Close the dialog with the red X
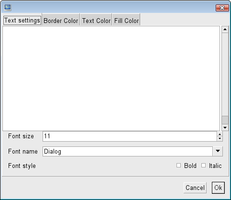The width and height of the screenshot is (231, 200). (x=222, y=8)
